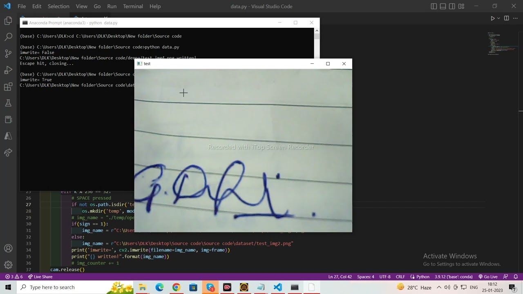Toggle the secondary side bar layout button
This screenshot has height=294, width=523.
tap(452, 7)
